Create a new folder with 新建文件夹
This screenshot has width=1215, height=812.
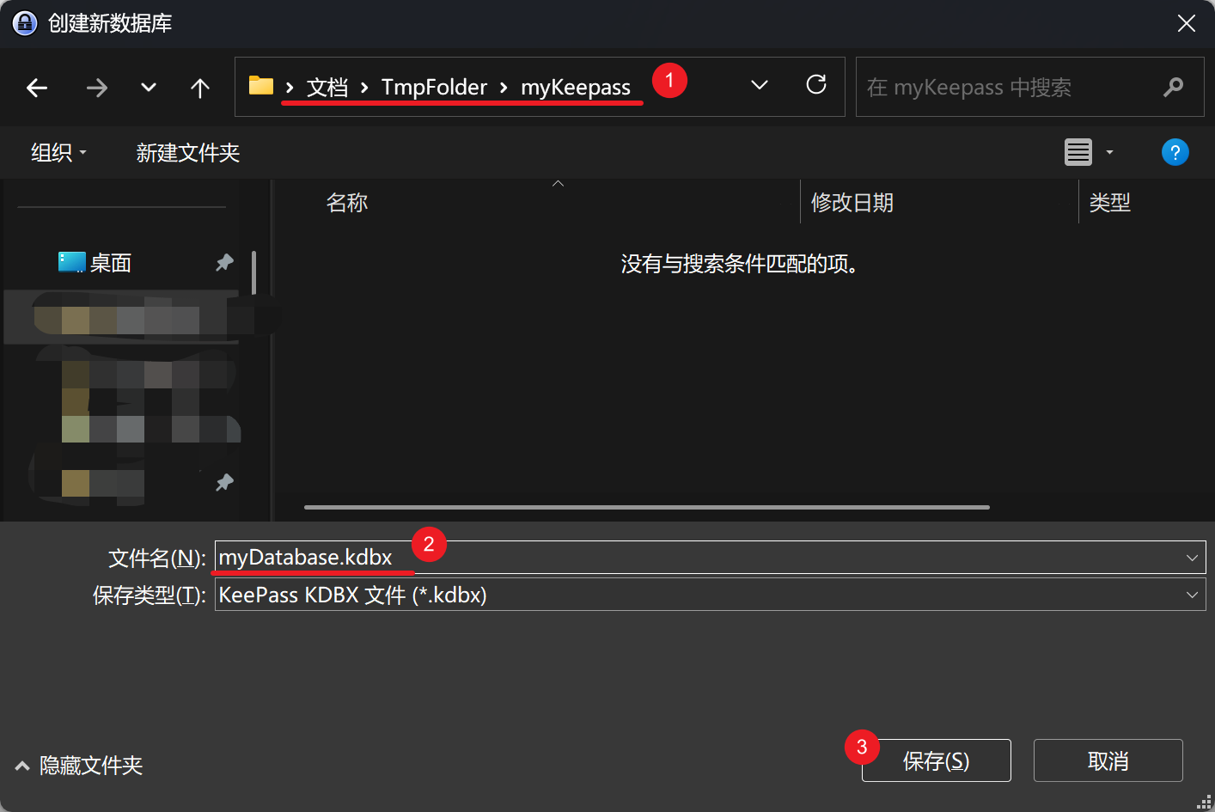click(x=187, y=153)
